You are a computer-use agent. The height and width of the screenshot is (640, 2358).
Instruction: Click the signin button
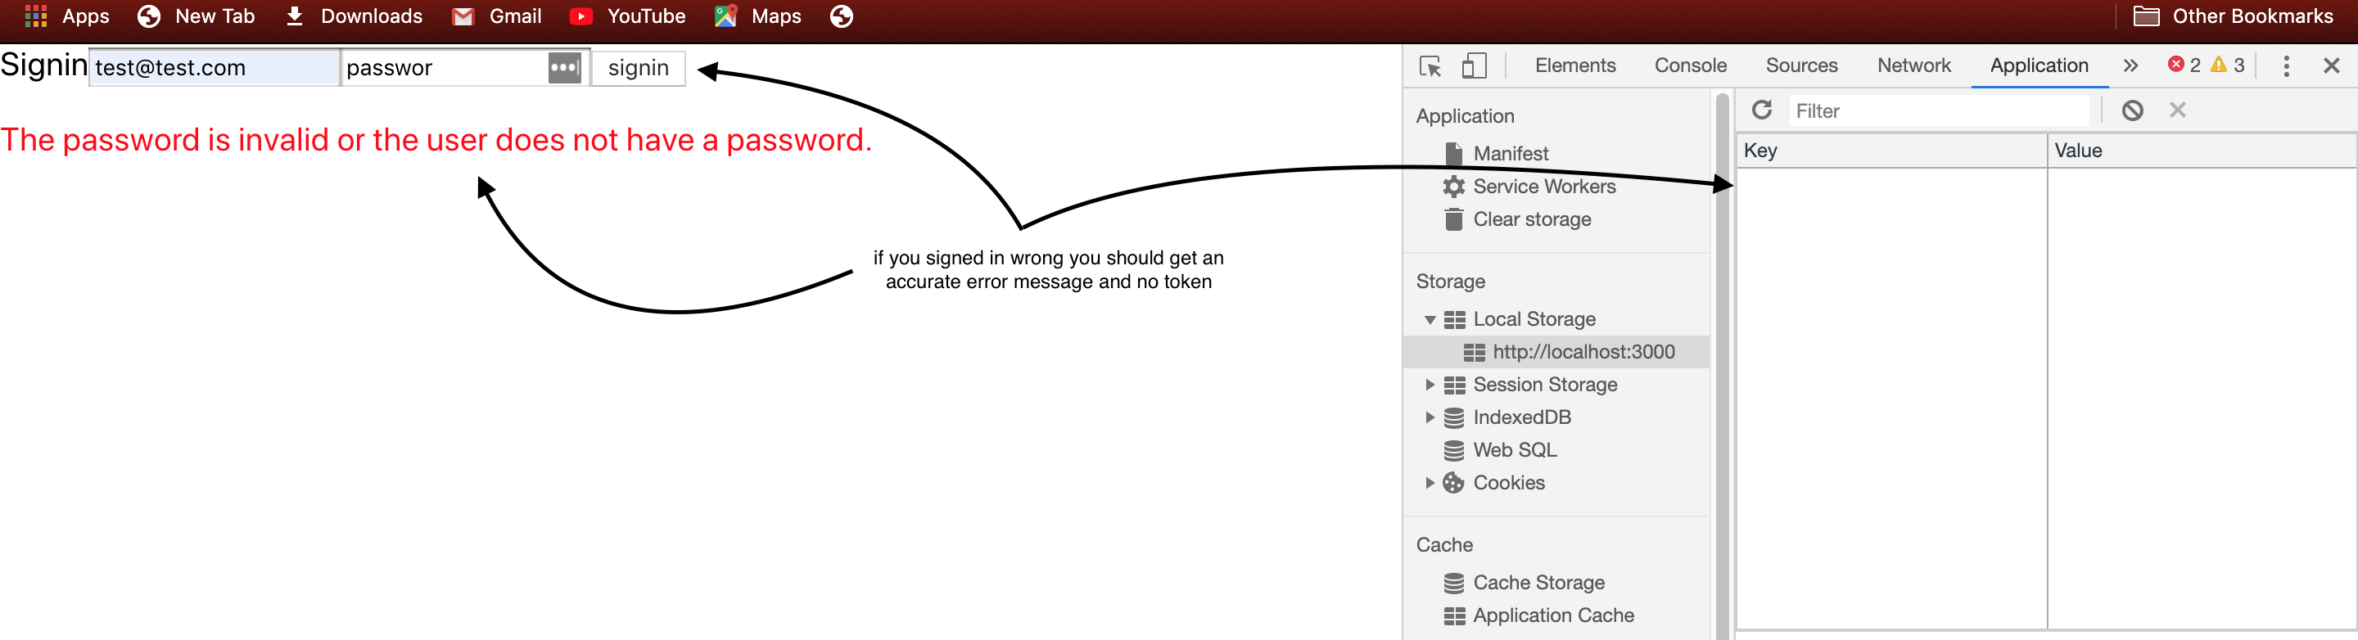pyautogui.click(x=638, y=67)
